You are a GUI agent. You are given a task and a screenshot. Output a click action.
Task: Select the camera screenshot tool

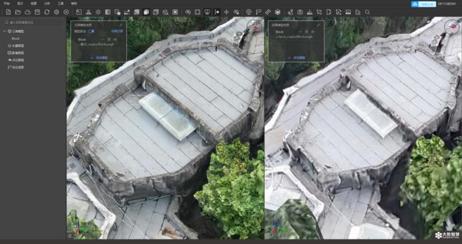click(300, 12)
